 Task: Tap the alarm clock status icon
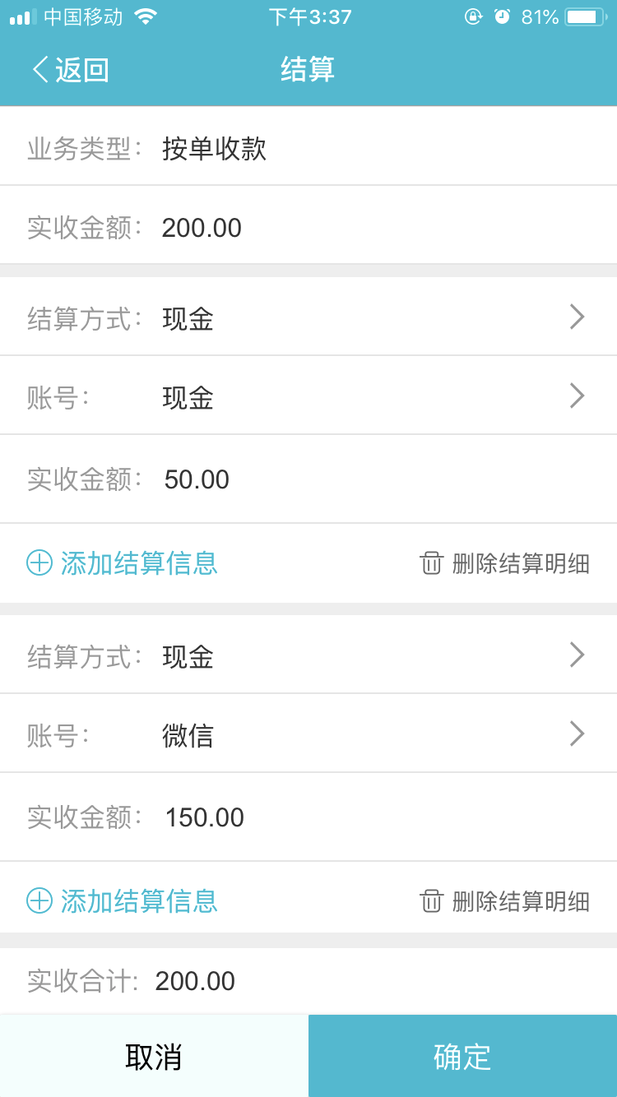point(502,17)
